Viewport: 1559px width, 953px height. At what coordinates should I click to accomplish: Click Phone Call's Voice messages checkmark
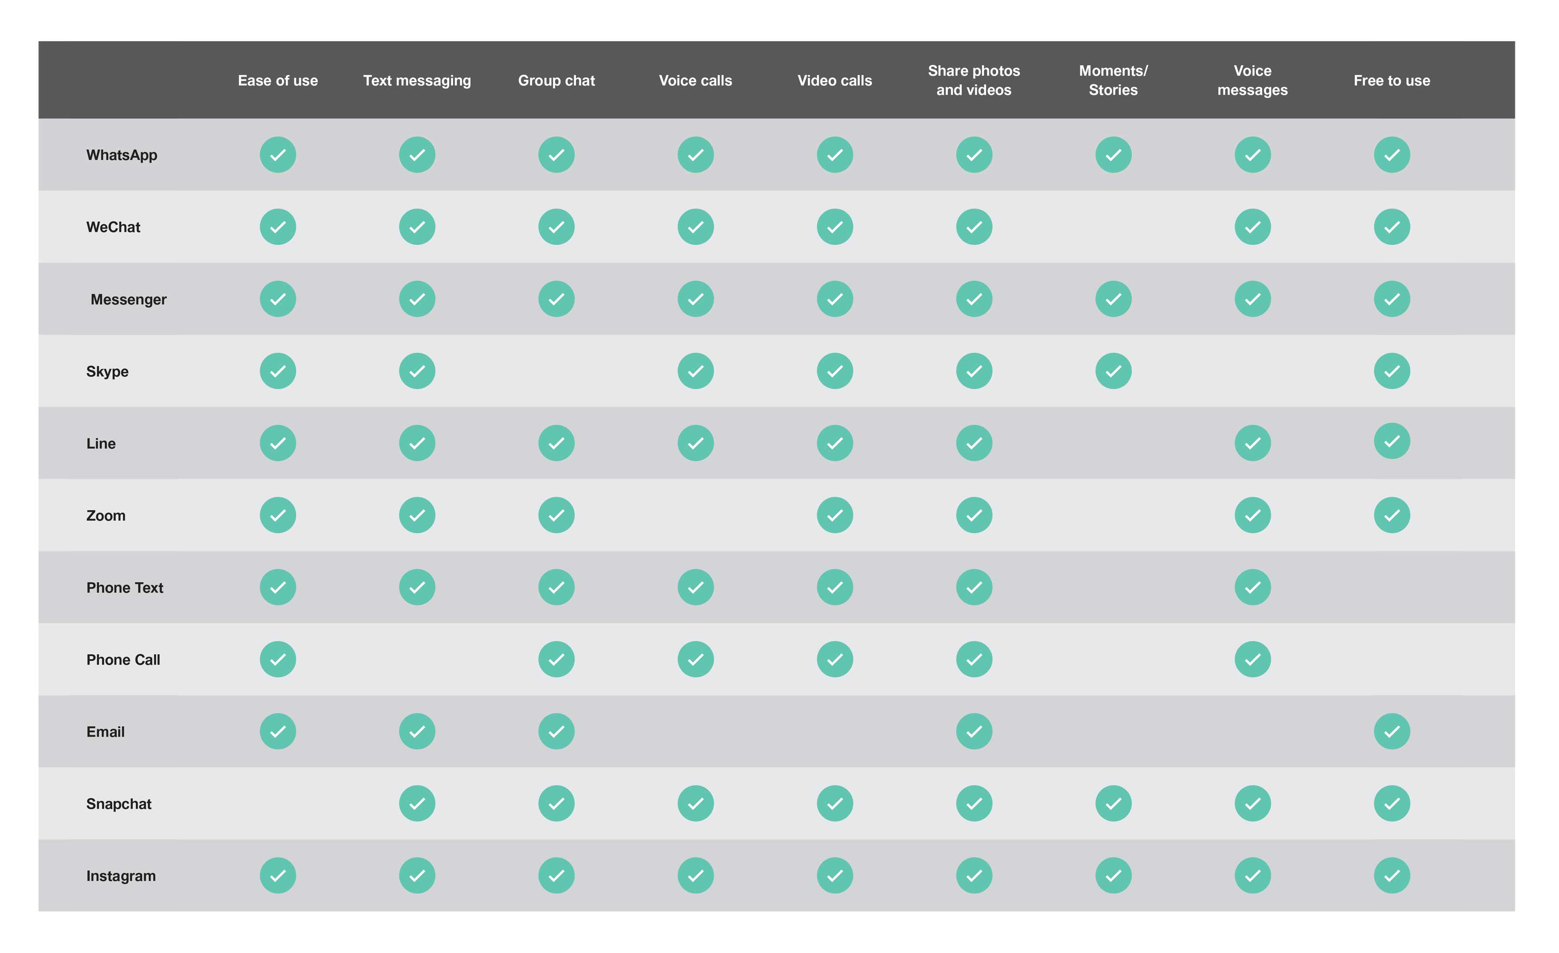(x=1252, y=660)
